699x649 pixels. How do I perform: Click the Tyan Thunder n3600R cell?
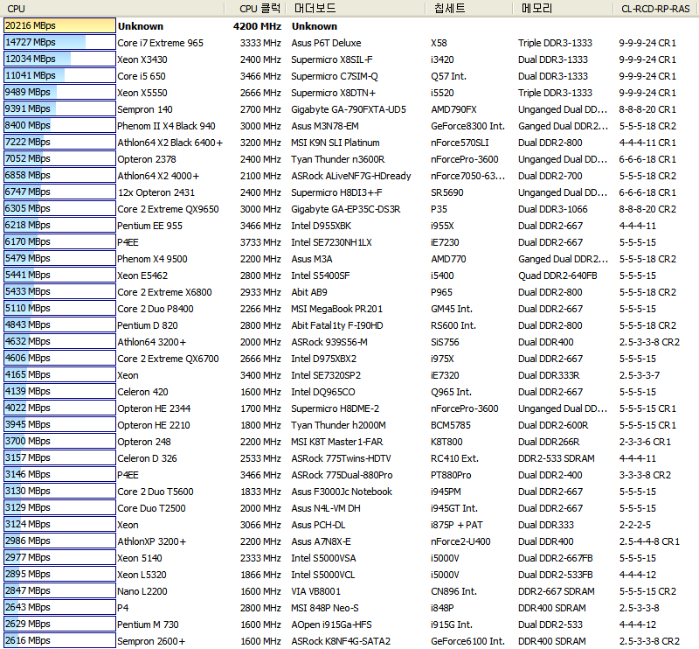click(338, 159)
